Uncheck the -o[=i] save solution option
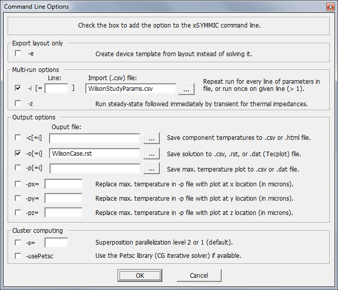This screenshot has height=290, width=338. coord(18,153)
